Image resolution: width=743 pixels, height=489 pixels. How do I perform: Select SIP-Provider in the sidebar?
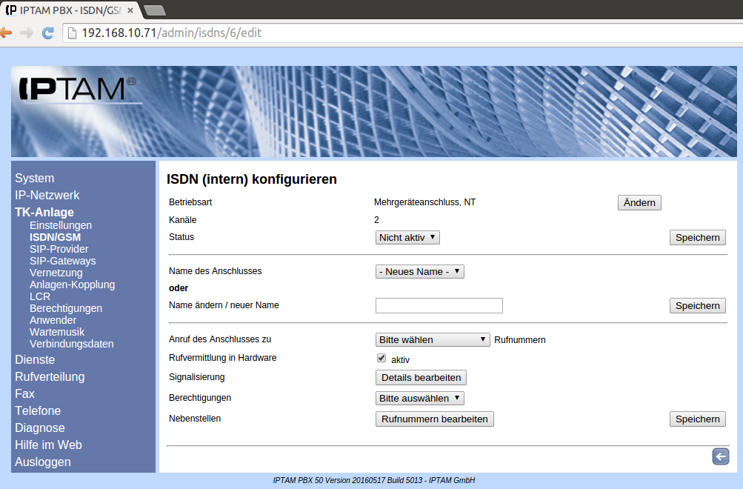point(59,249)
